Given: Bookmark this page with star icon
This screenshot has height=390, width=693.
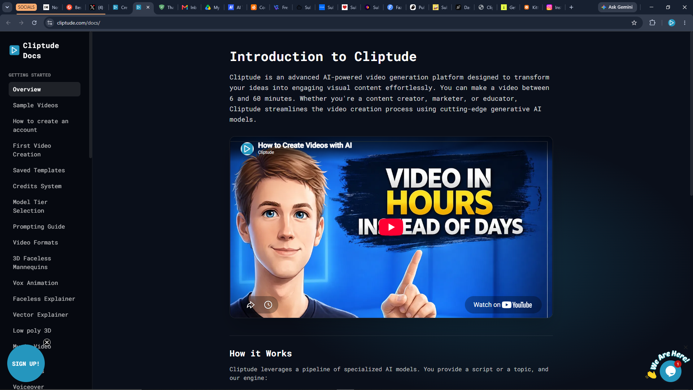Looking at the screenshot, I should click(634, 23).
